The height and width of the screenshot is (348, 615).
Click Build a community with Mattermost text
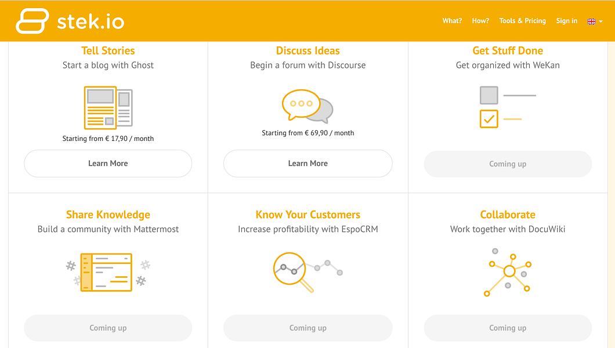[x=108, y=229]
